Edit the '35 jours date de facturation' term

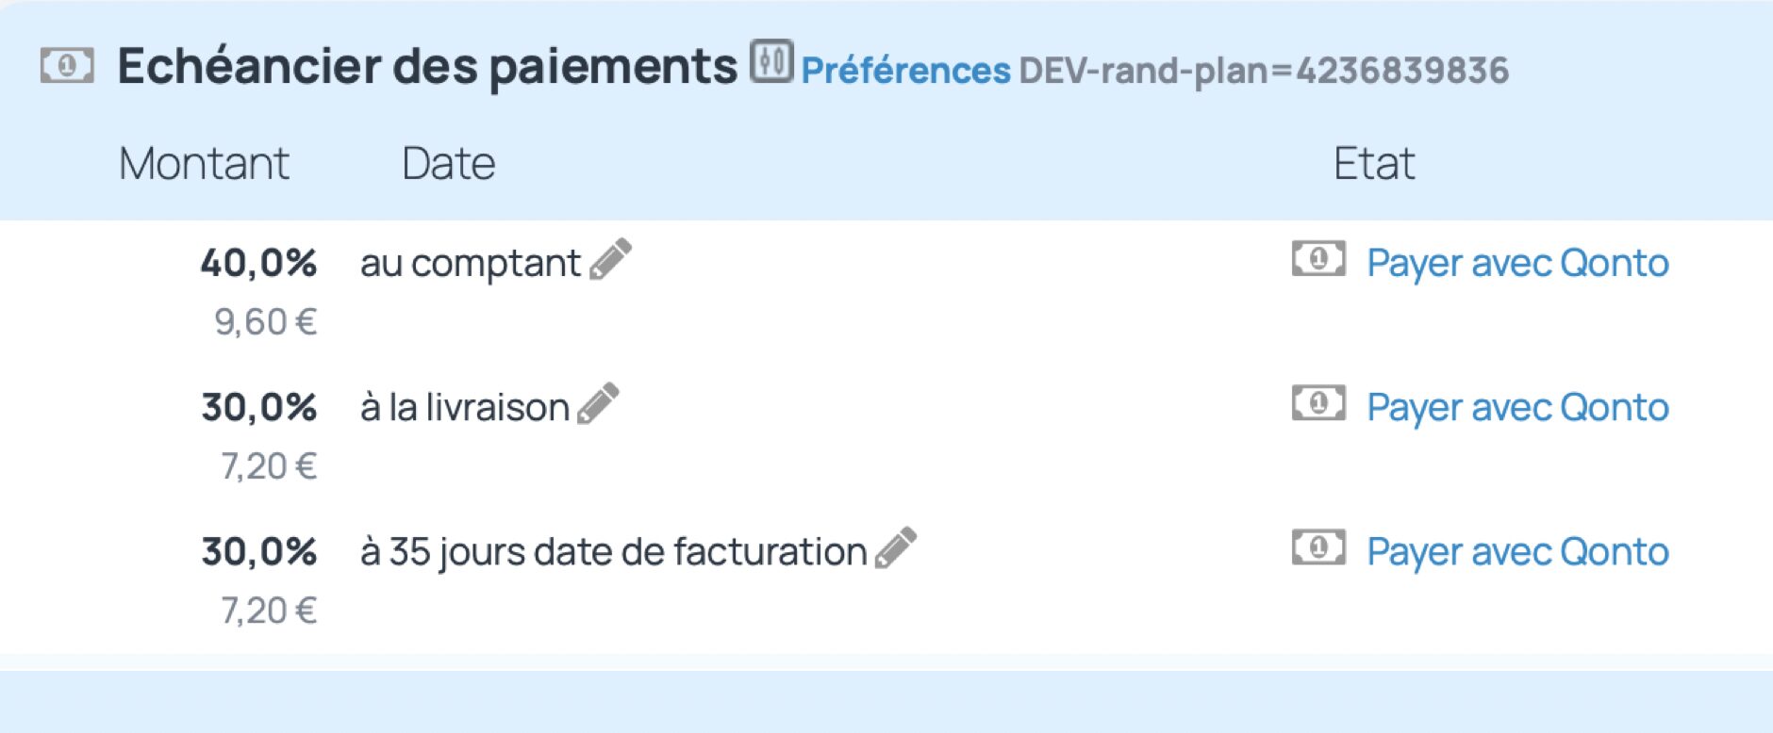point(895,547)
